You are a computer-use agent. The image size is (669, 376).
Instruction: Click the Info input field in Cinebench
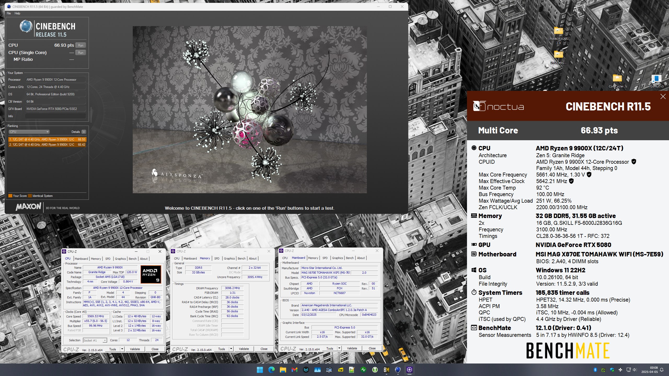click(x=56, y=116)
